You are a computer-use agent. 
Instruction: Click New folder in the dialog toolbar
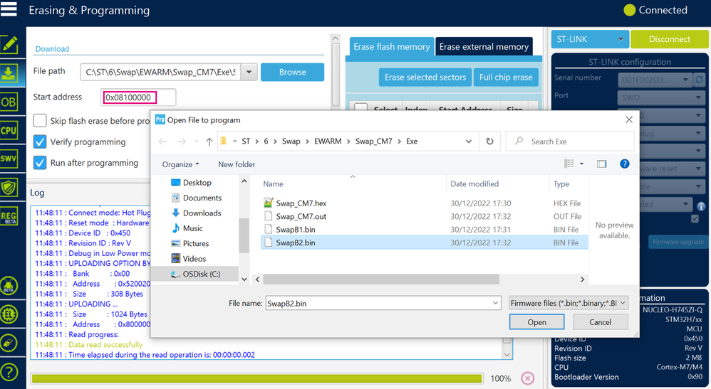[237, 164]
